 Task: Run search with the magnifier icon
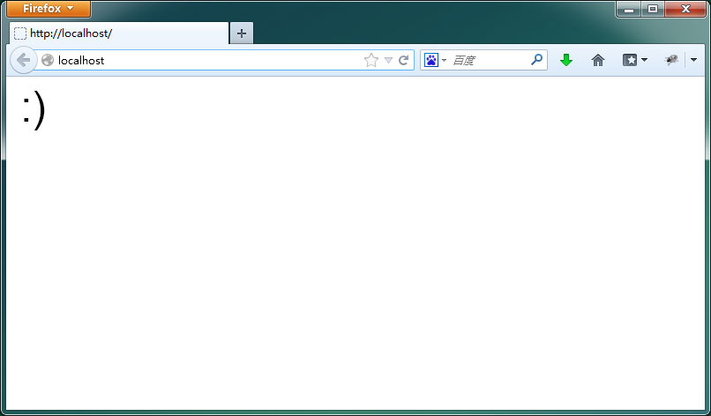pyautogui.click(x=537, y=59)
